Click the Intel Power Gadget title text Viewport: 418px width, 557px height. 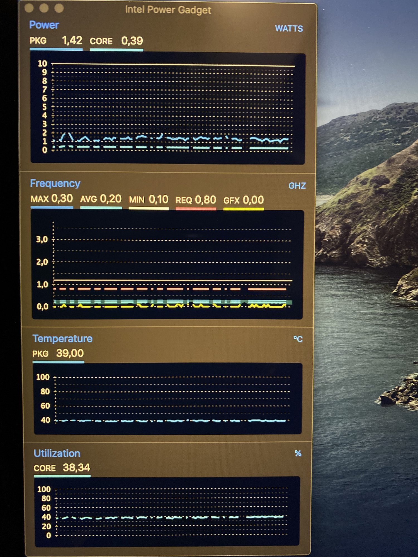click(168, 10)
